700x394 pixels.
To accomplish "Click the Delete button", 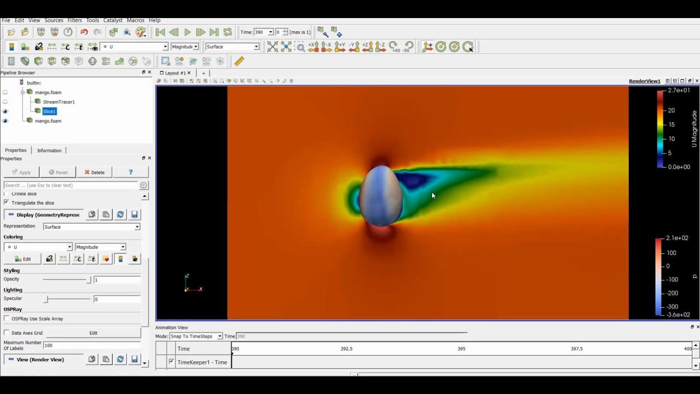I will point(94,172).
